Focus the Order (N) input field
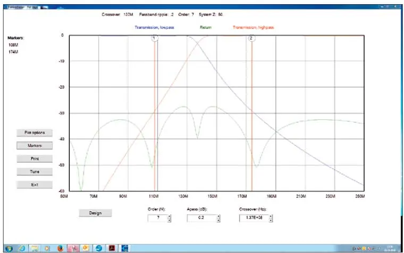Image resolution: width=404 pixels, height=253 pixels. tap(158, 219)
